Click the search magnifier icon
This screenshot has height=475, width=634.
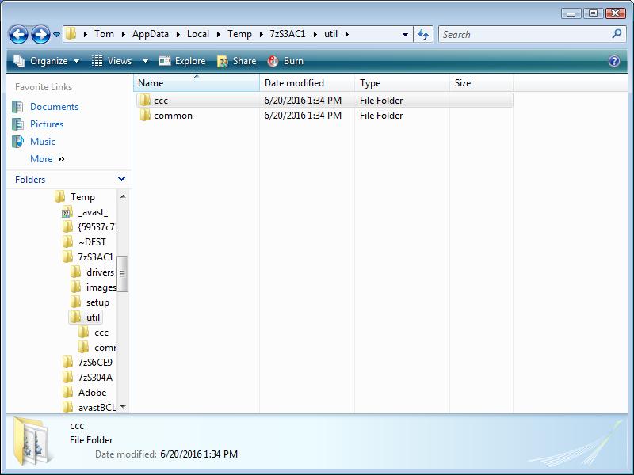click(617, 34)
